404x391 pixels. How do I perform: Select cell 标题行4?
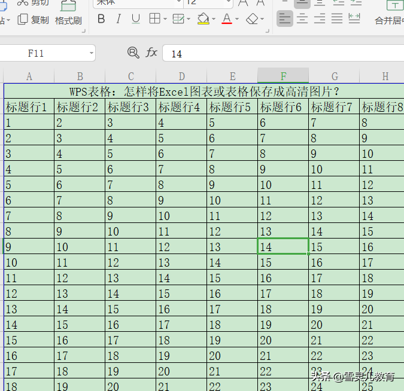(x=181, y=106)
